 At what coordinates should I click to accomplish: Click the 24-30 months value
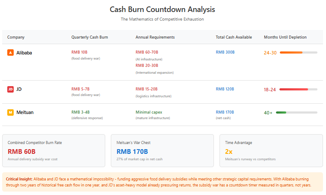[x=270, y=53]
